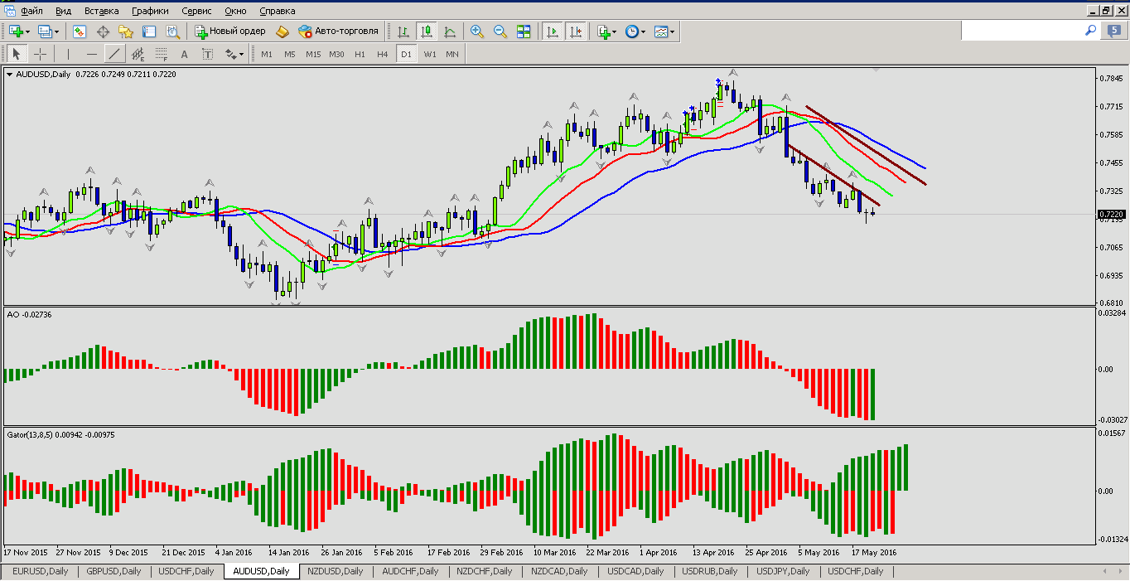The height and width of the screenshot is (581, 1130).
Task: Open the Графики menu
Action: pyautogui.click(x=149, y=11)
